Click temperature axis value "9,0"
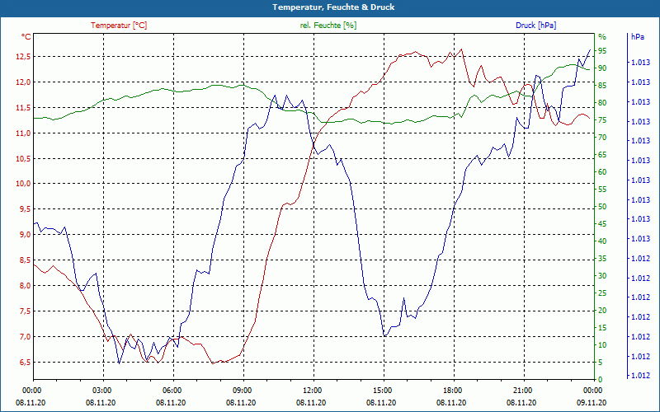The width and height of the screenshot is (660, 412). pyautogui.click(x=26, y=235)
